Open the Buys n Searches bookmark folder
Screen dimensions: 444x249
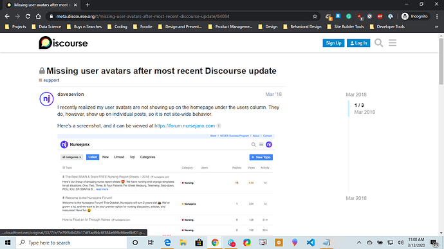click(84, 26)
